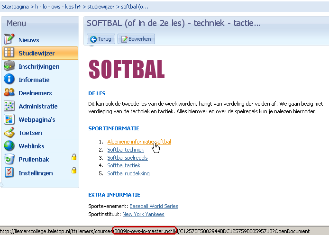329x235 pixels.
Task: Open the Prullenbak menu entry
Action: 34,160
